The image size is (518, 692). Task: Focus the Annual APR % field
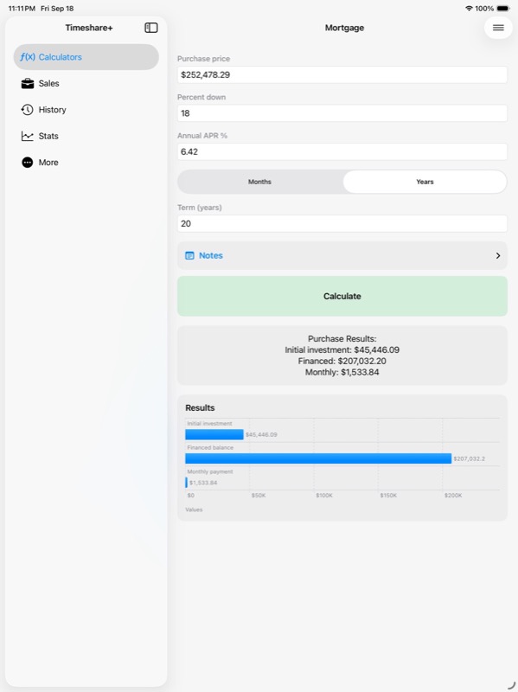[342, 152]
